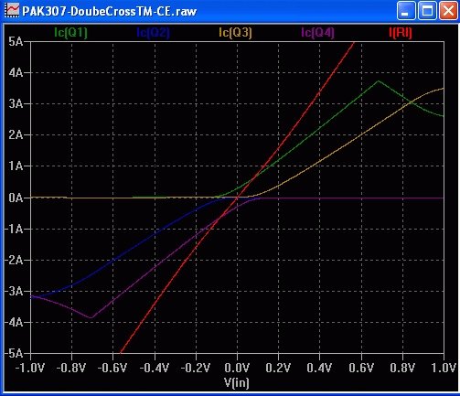Click the 0.0V horizontal axis tick label

[x=237, y=368]
